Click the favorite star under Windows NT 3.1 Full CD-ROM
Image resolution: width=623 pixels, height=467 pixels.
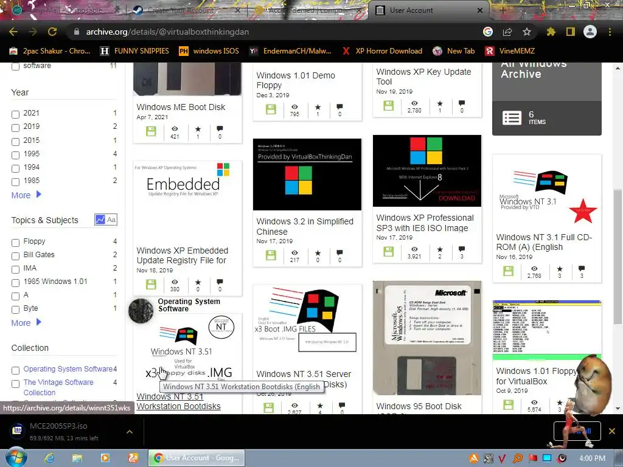[x=560, y=269]
